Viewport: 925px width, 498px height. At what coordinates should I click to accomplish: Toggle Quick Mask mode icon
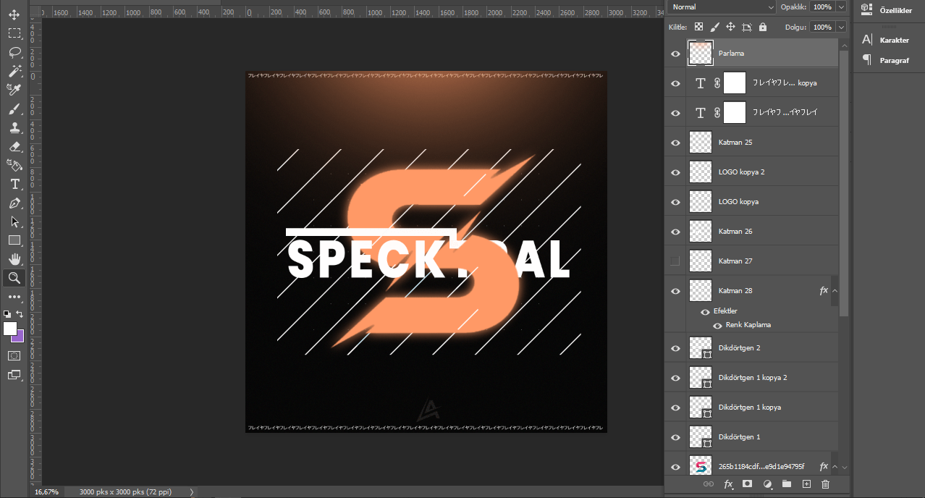click(14, 355)
